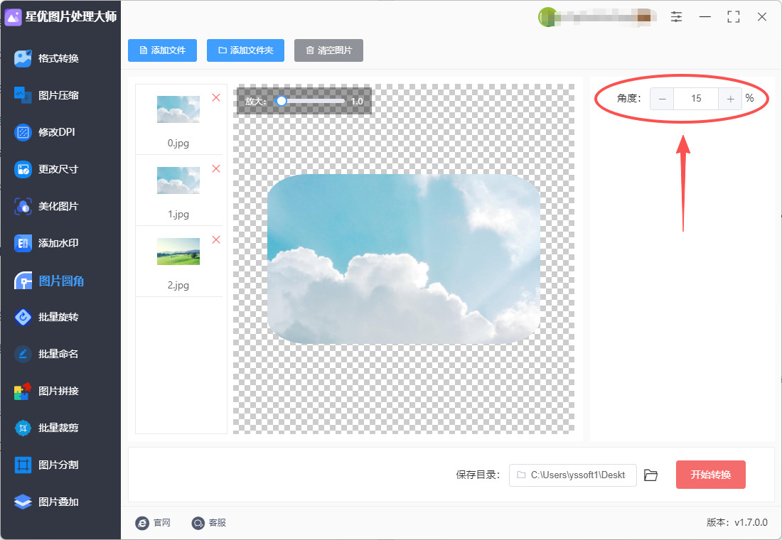Image resolution: width=782 pixels, height=540 pixels.
Task: Open the 更改尺寸 resize tool
Action: (47, 169)
